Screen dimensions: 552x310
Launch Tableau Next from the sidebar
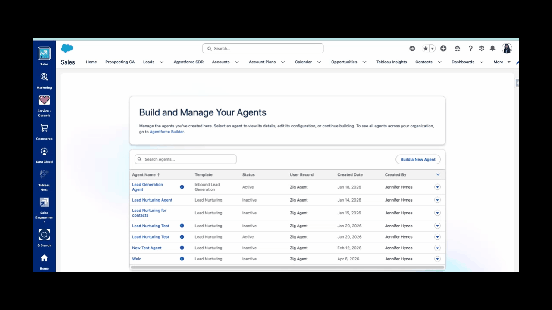tap(44, 174)
